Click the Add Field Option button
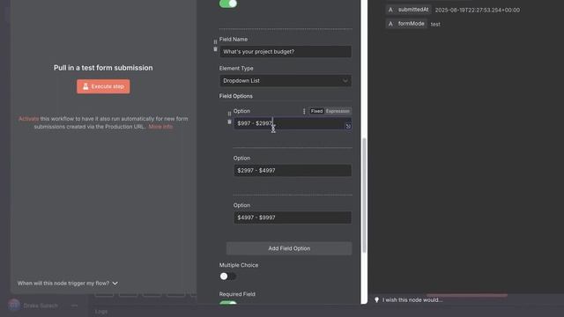Image resolution: width=564 pixels, height=317 pixels. (289, 248)
